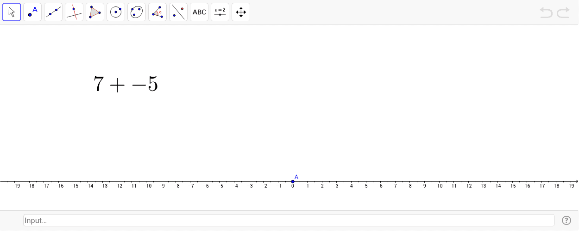579x231 pixels.
Task: Click the −10 tick label on the axis
Action: 147,186
